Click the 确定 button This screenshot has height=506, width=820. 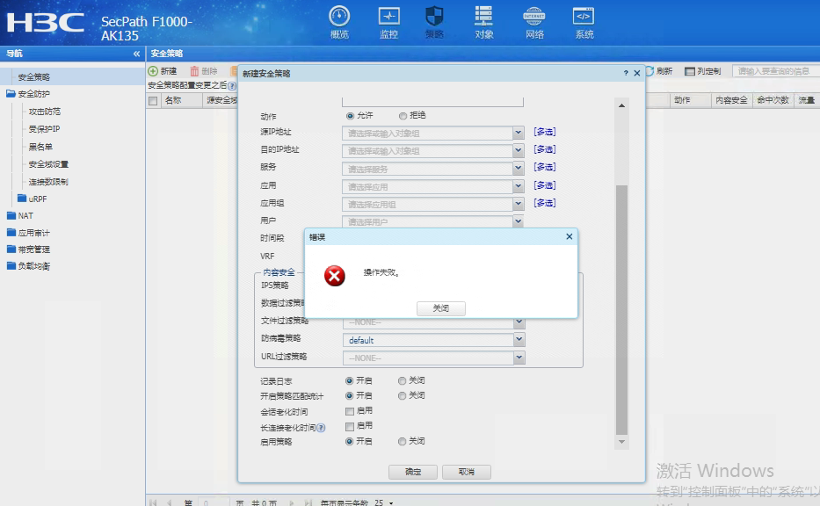pyautogui.click(x=412, y=472)
